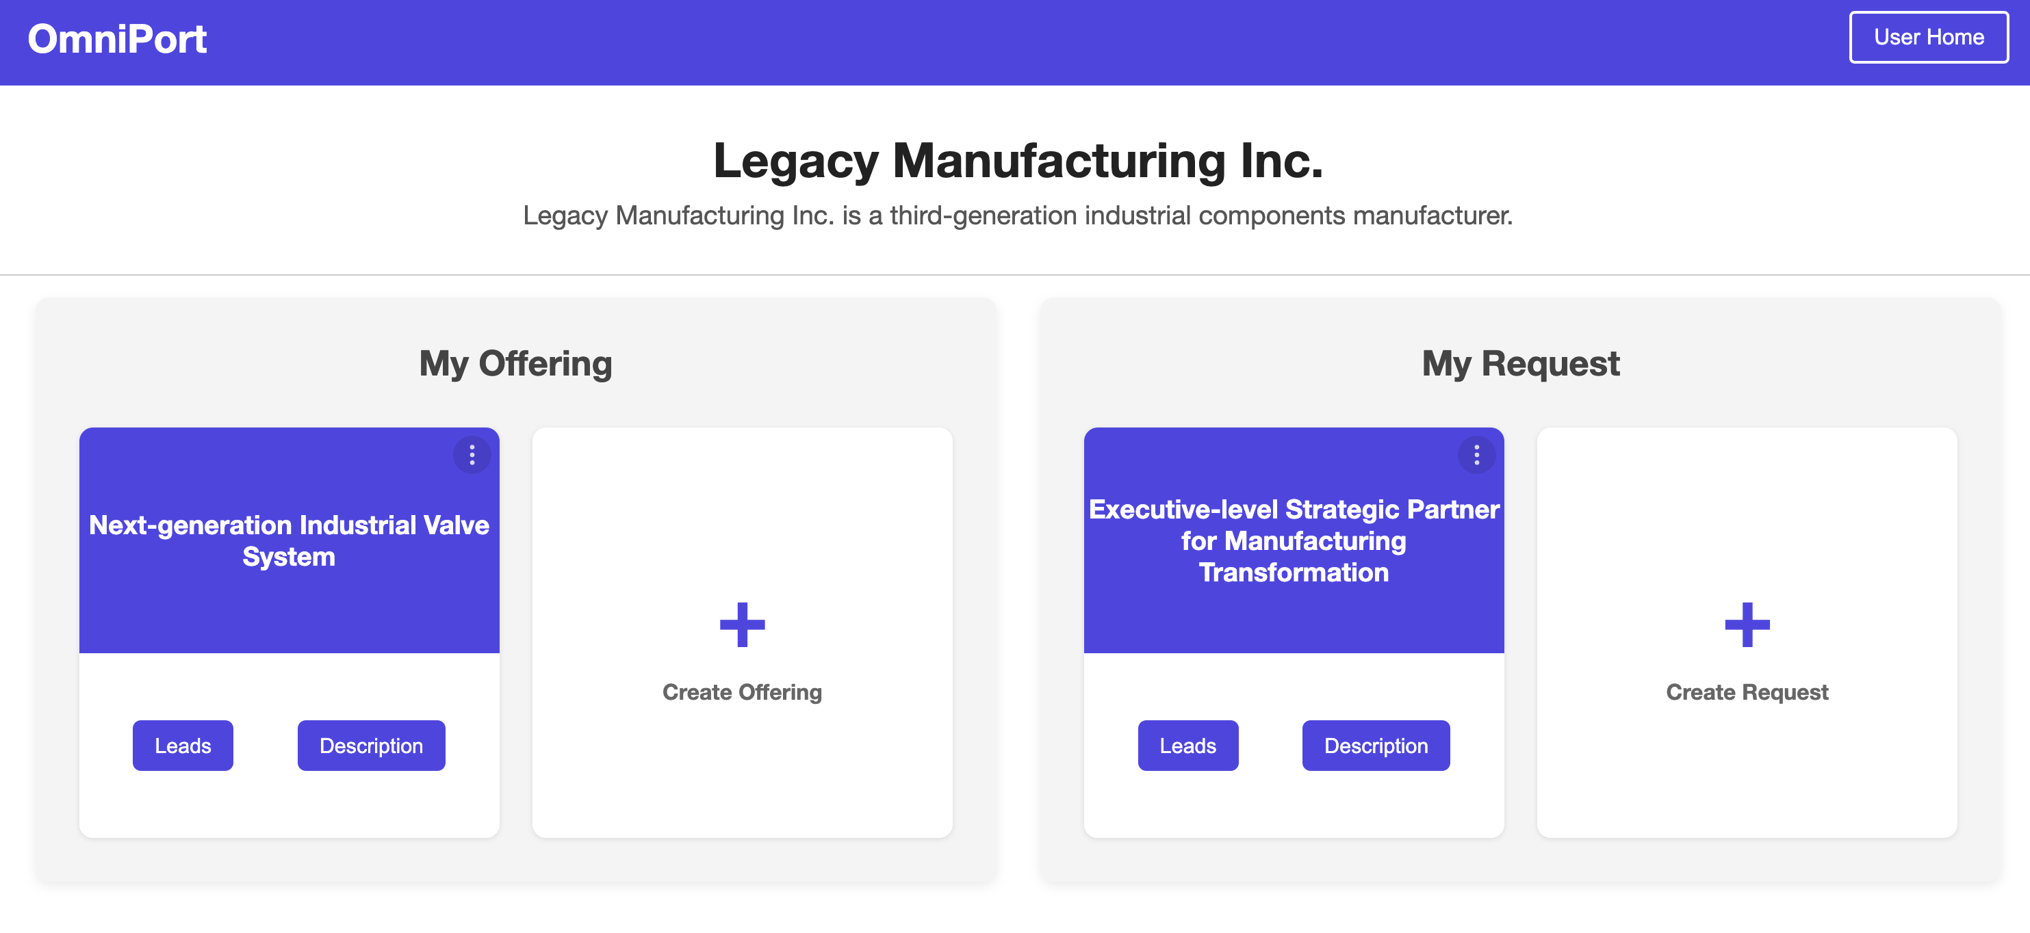Click the Next-generation Industrial Valve System card title

[x=290, y=541]
